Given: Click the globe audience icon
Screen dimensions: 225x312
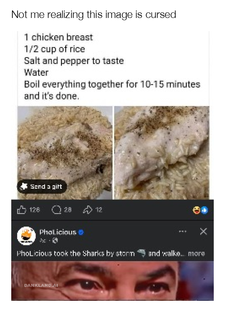Looking at the screenshot, I should (52, 239).
